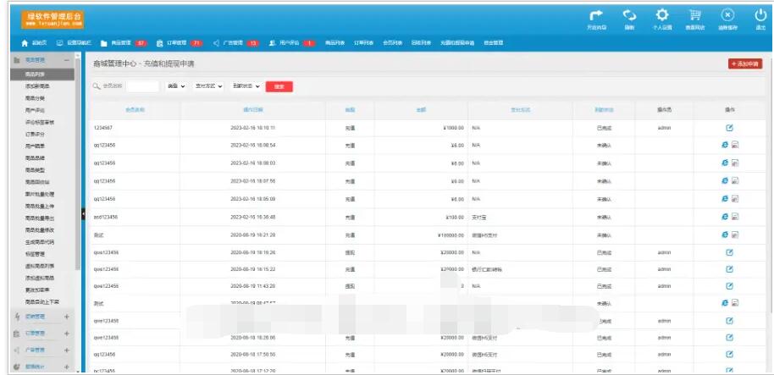
Task: Click the 刷新 refresh icon in the header
Action: pos(629,16)
